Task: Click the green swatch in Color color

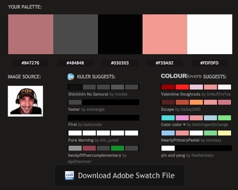Action: pos(224,117)
